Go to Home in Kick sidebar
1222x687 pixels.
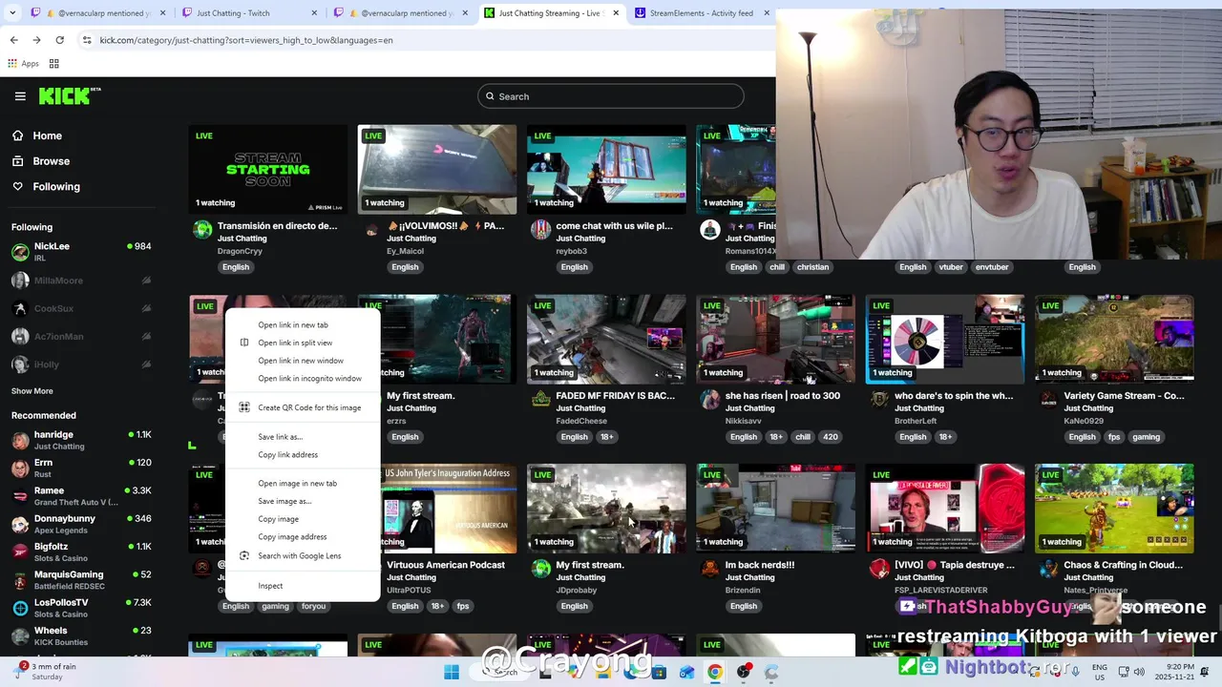[47, 135]
